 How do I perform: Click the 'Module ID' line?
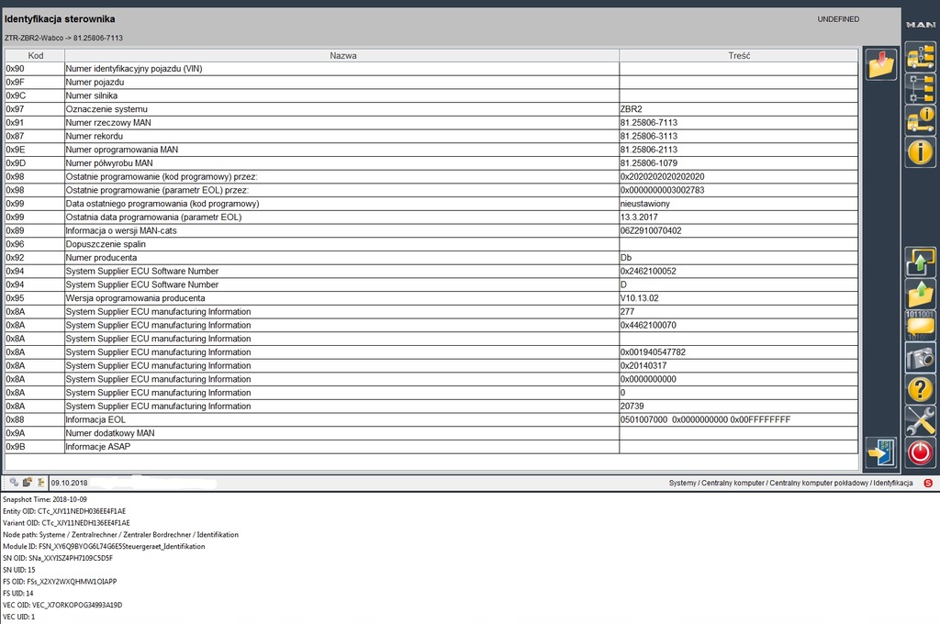[x=104, y=547]
